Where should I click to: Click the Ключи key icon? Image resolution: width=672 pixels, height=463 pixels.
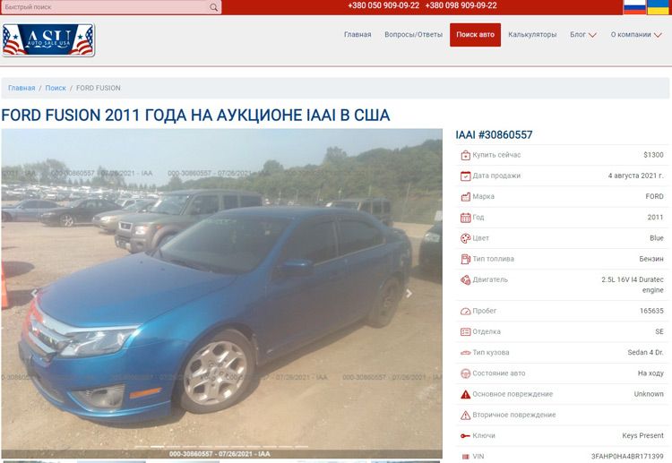465,436
